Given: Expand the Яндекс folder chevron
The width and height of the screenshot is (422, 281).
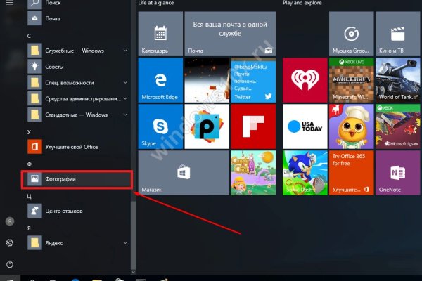Looking at the screenshot, I should (x=125, y=243).
